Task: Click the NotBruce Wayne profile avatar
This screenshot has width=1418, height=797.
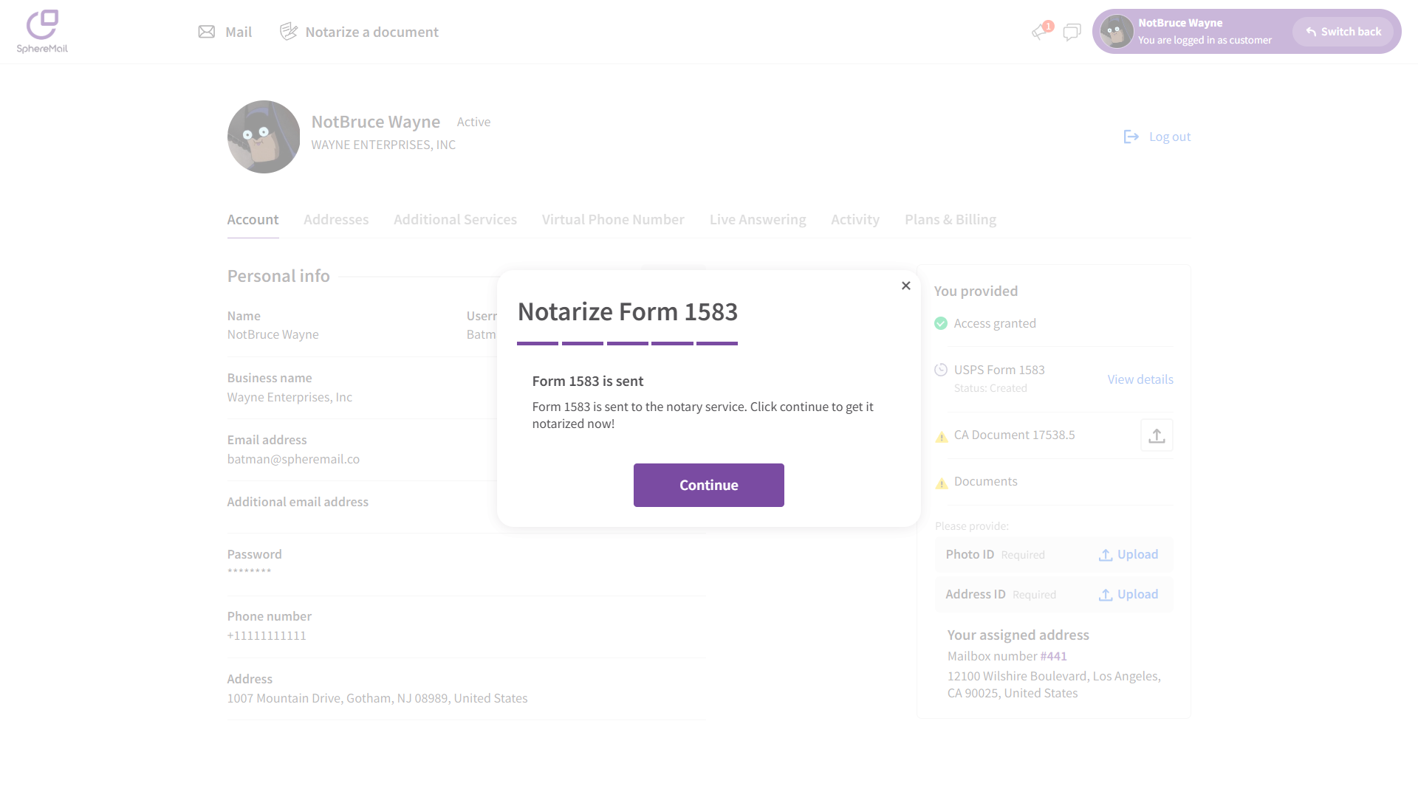Action: pos(264,137)
